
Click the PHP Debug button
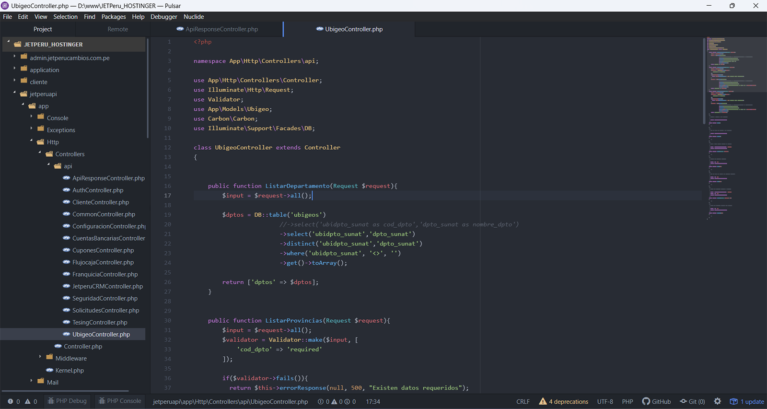[67, 401]
